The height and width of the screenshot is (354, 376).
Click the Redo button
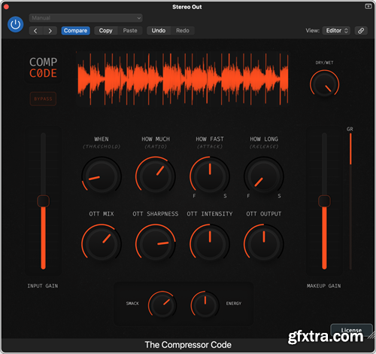183,31
